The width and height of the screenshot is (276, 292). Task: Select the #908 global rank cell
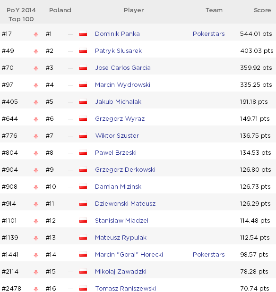click(9, 187)
